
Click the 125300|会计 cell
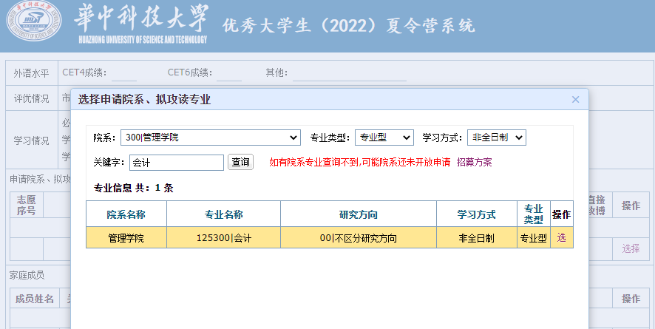223,238
